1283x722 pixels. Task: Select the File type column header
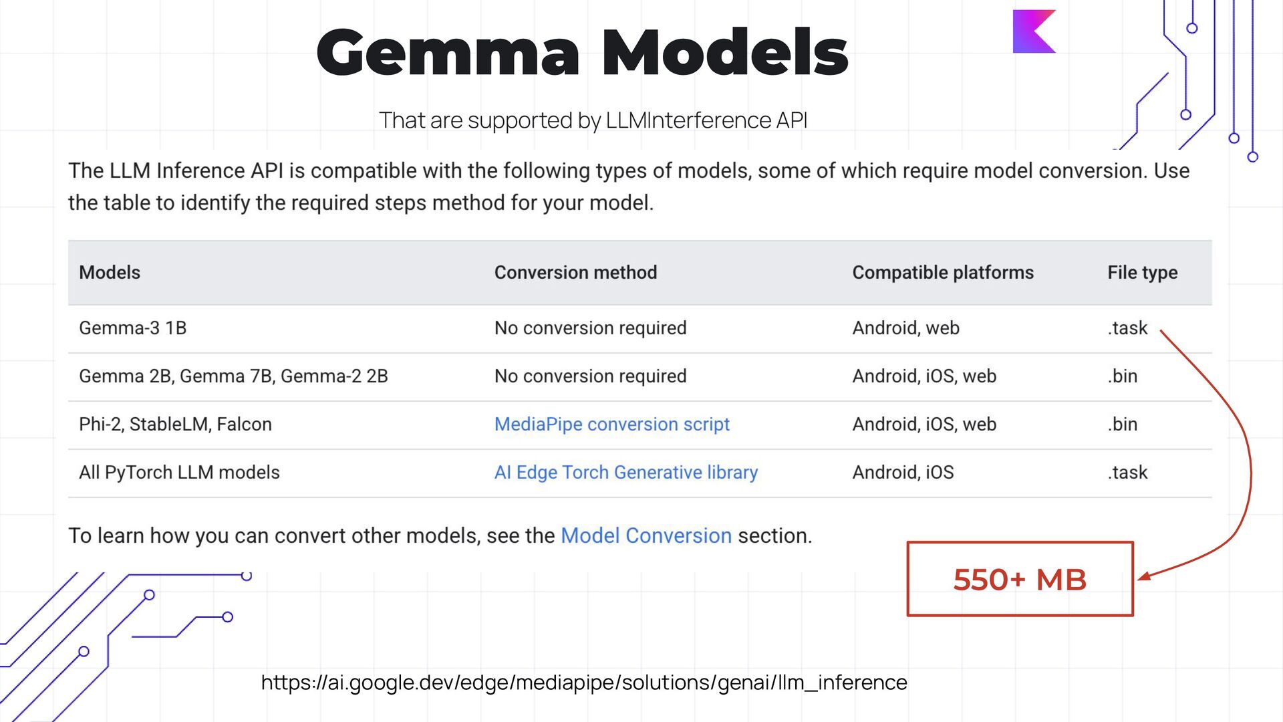[1142, 273]
